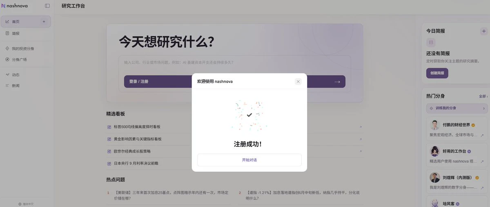The height and width of the screenshot is (207, 490).
Task: Open 刘煜辉（内测版）avatar card
Action: 457,181
